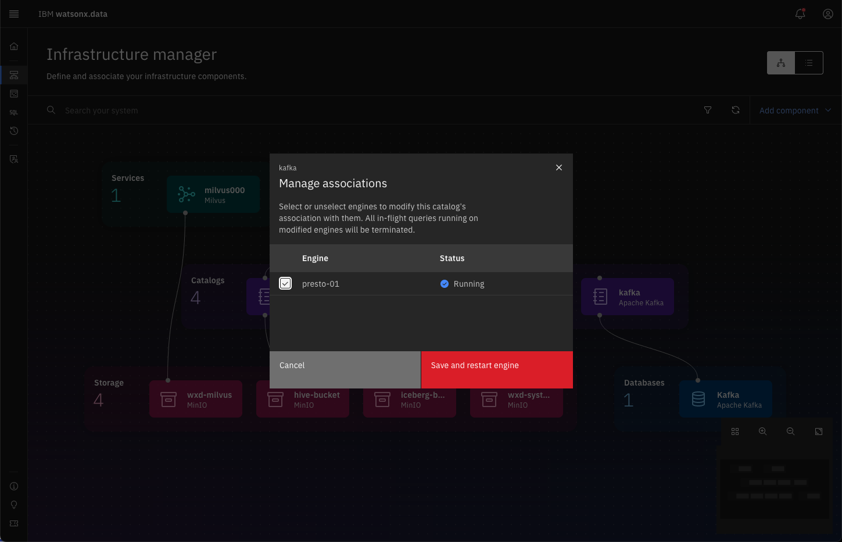Click Cancel in the dialog
The height and width of the screenshot is (542, 842).
pyautogui.click(x=345, y=369)
